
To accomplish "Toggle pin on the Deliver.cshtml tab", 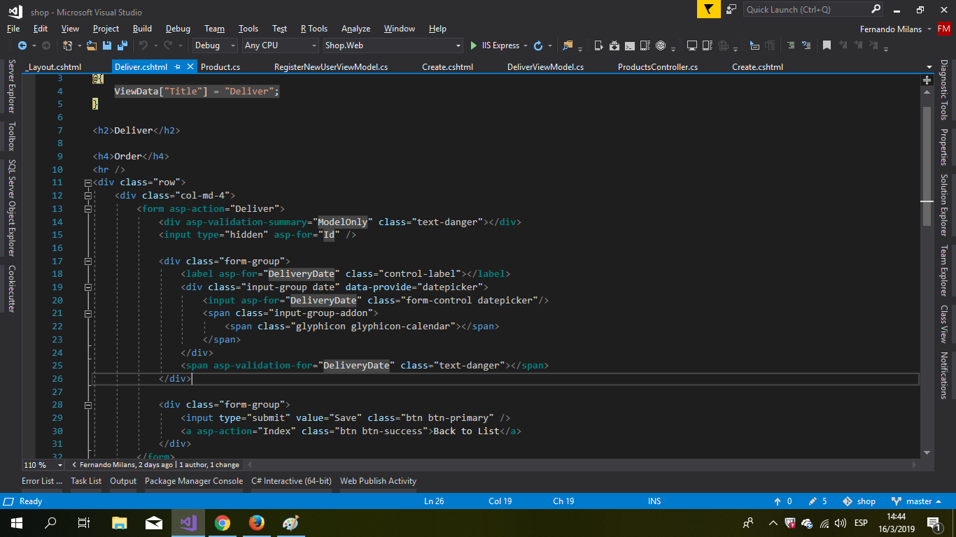I will [177, 67].
